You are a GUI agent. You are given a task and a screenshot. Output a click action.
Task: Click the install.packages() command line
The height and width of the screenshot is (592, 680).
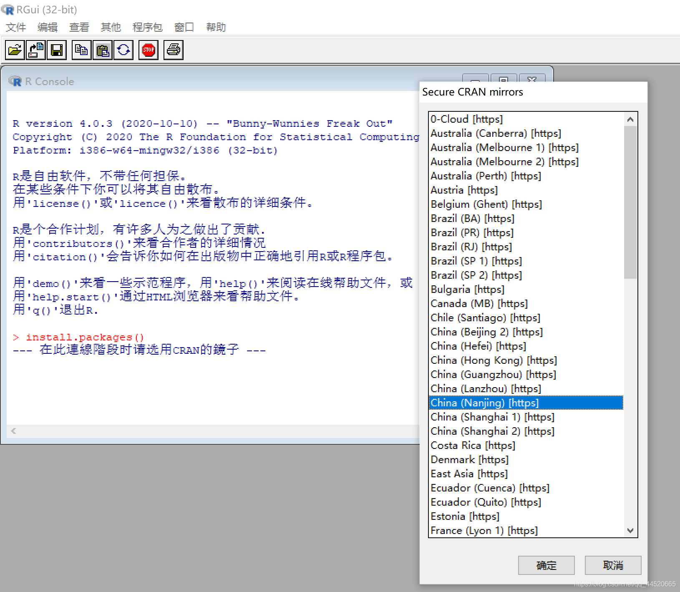coord(78,337)
